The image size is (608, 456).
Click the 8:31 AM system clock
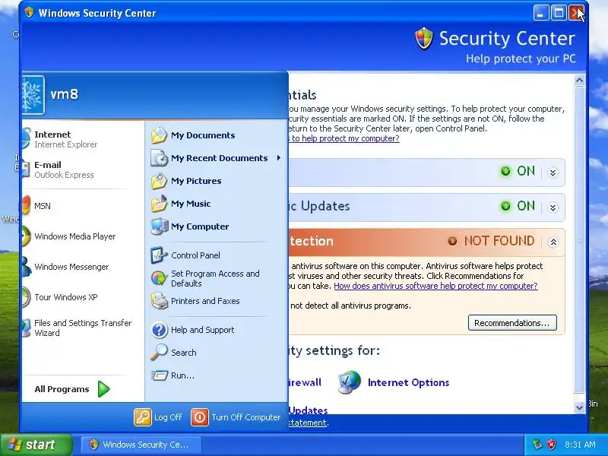pos(580,445)
